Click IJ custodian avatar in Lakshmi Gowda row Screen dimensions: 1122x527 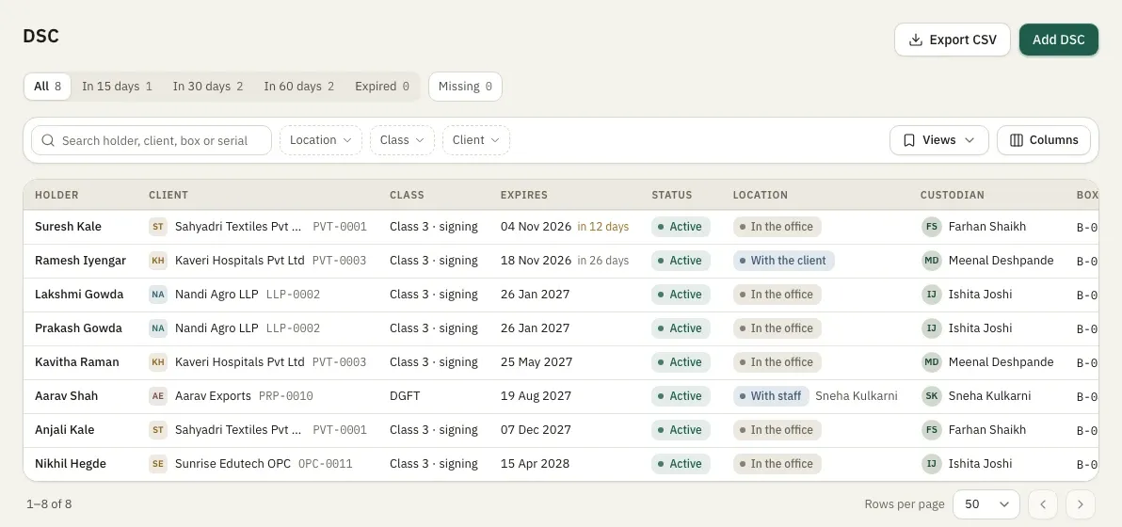pos(932,295)
